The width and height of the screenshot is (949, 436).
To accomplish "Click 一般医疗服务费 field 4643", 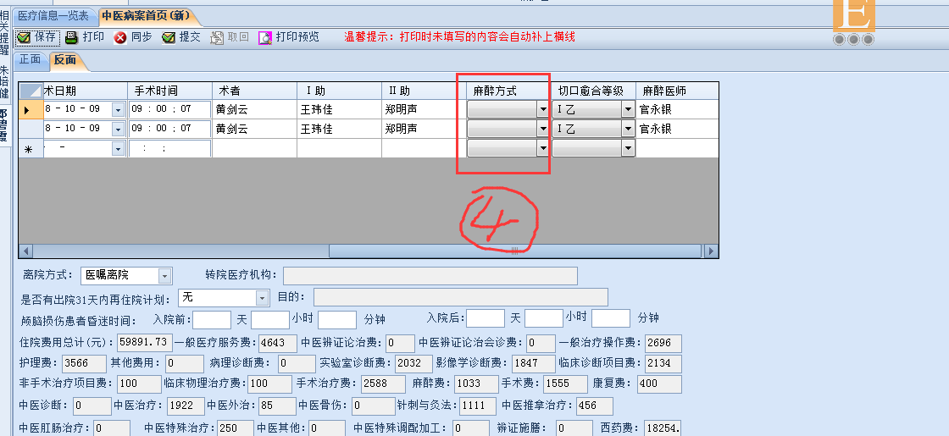I will pyautogui.click(x=278, y=343).
